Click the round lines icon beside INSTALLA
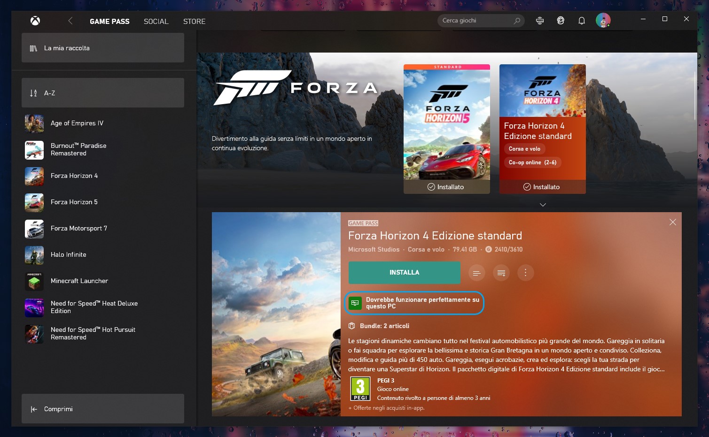The height and width of the screenshot is (437, 709). point(477,273)
